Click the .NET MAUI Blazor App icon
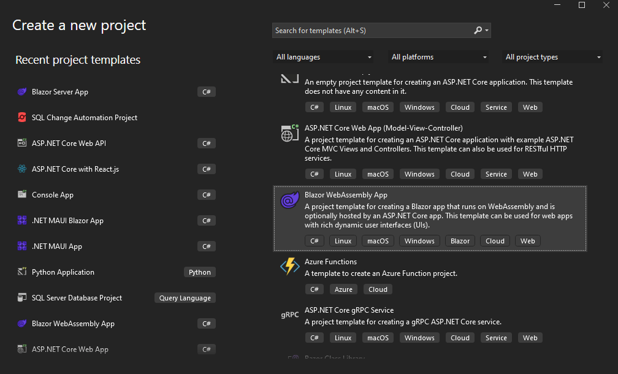This screenshot has width=618, height=374. 21,221
